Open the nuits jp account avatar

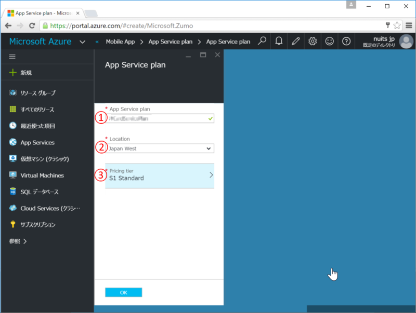pos(406,42)
